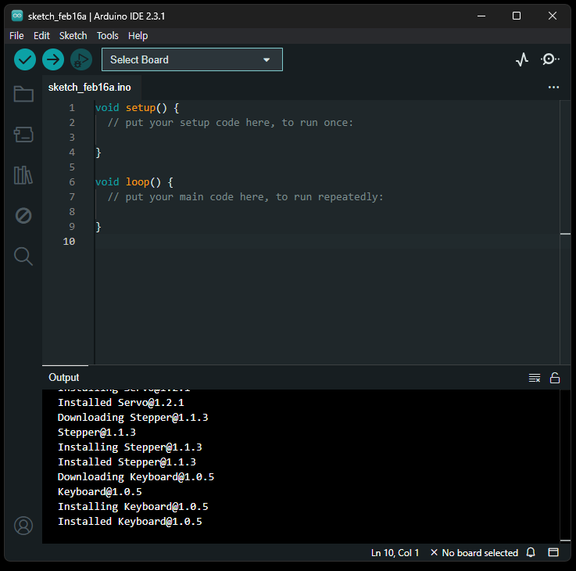576x571 pixels.
Task: Open the Tools menu
Action: tap(108, 36)
